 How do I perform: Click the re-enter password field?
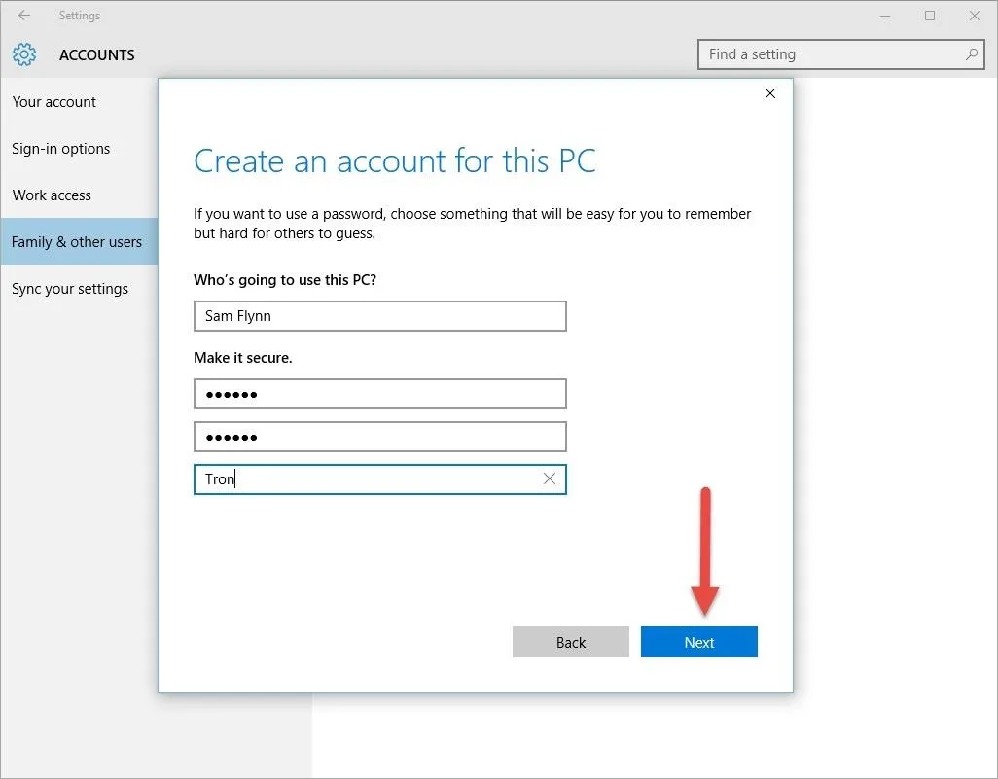(379, 437)
